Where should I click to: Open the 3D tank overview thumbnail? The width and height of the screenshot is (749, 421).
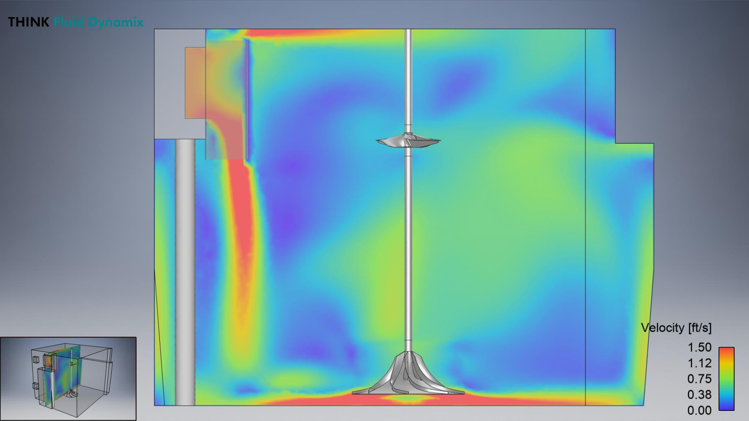[68, 378]
